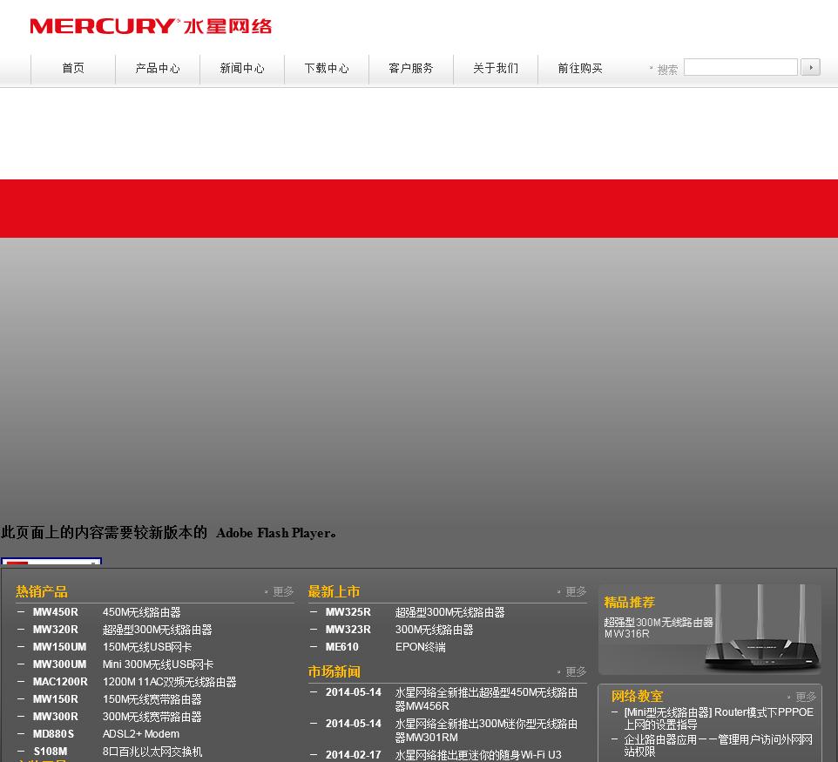Screen dimensions: 838x762
Task: Click 更多 next to 市场新闻
Action: coord(576,671)
